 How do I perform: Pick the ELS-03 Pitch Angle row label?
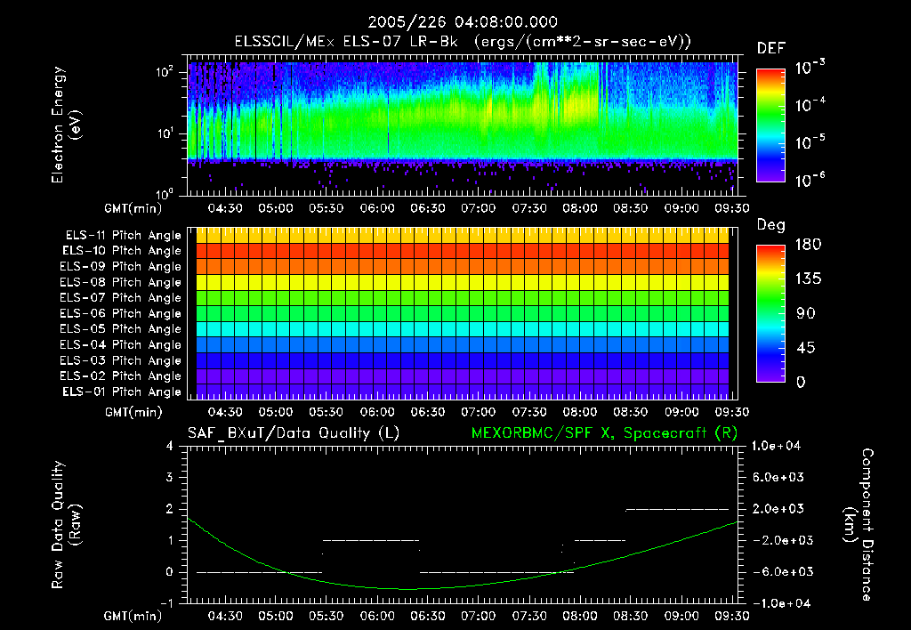tap(122, 360)
